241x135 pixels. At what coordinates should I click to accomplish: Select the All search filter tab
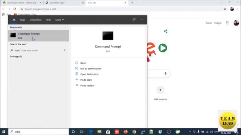(x=14, y=20)
